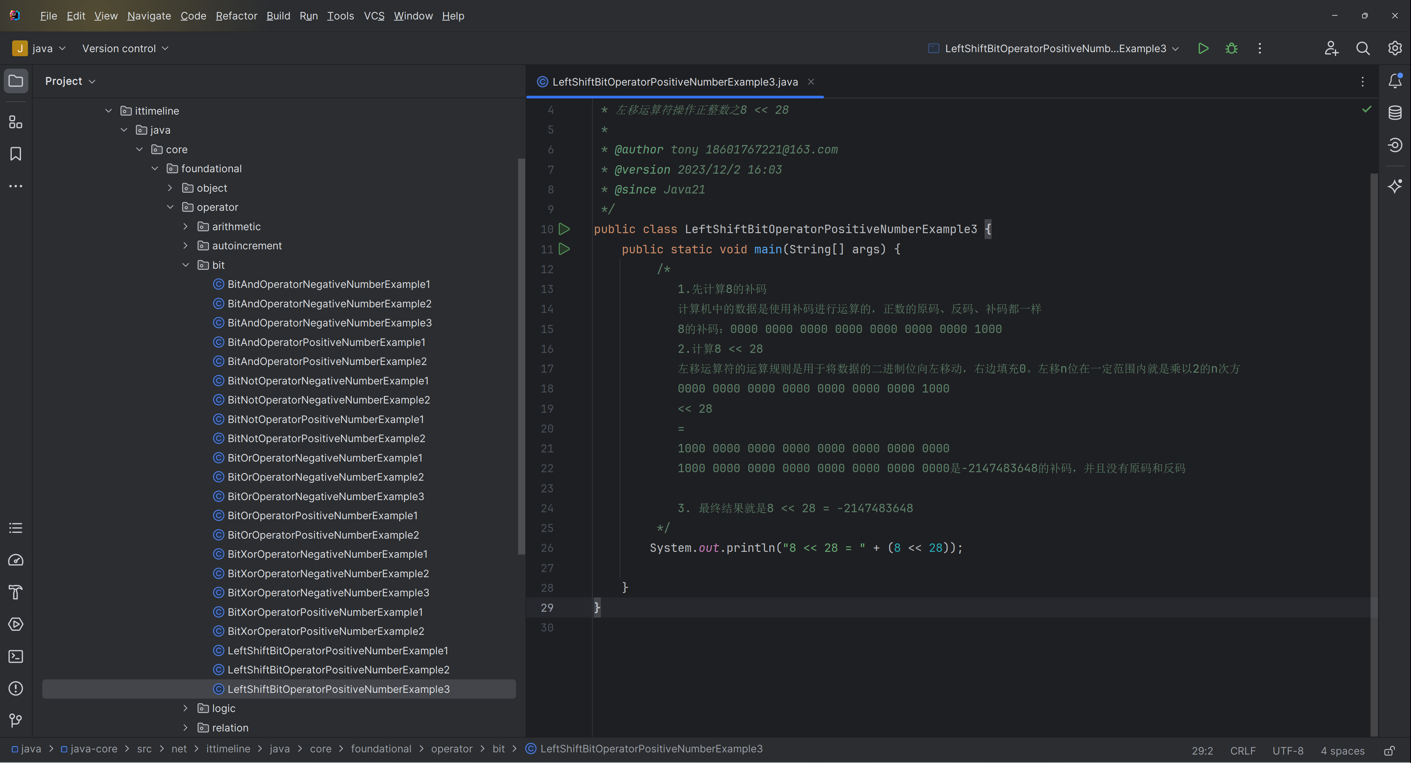This screenshot has width=1411, height=763.
Task: Click the green inspection checkmark widget
Action: (x=1367, y=109)
